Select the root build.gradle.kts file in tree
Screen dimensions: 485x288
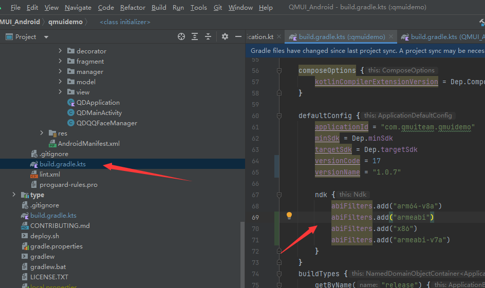click(53, 216)
